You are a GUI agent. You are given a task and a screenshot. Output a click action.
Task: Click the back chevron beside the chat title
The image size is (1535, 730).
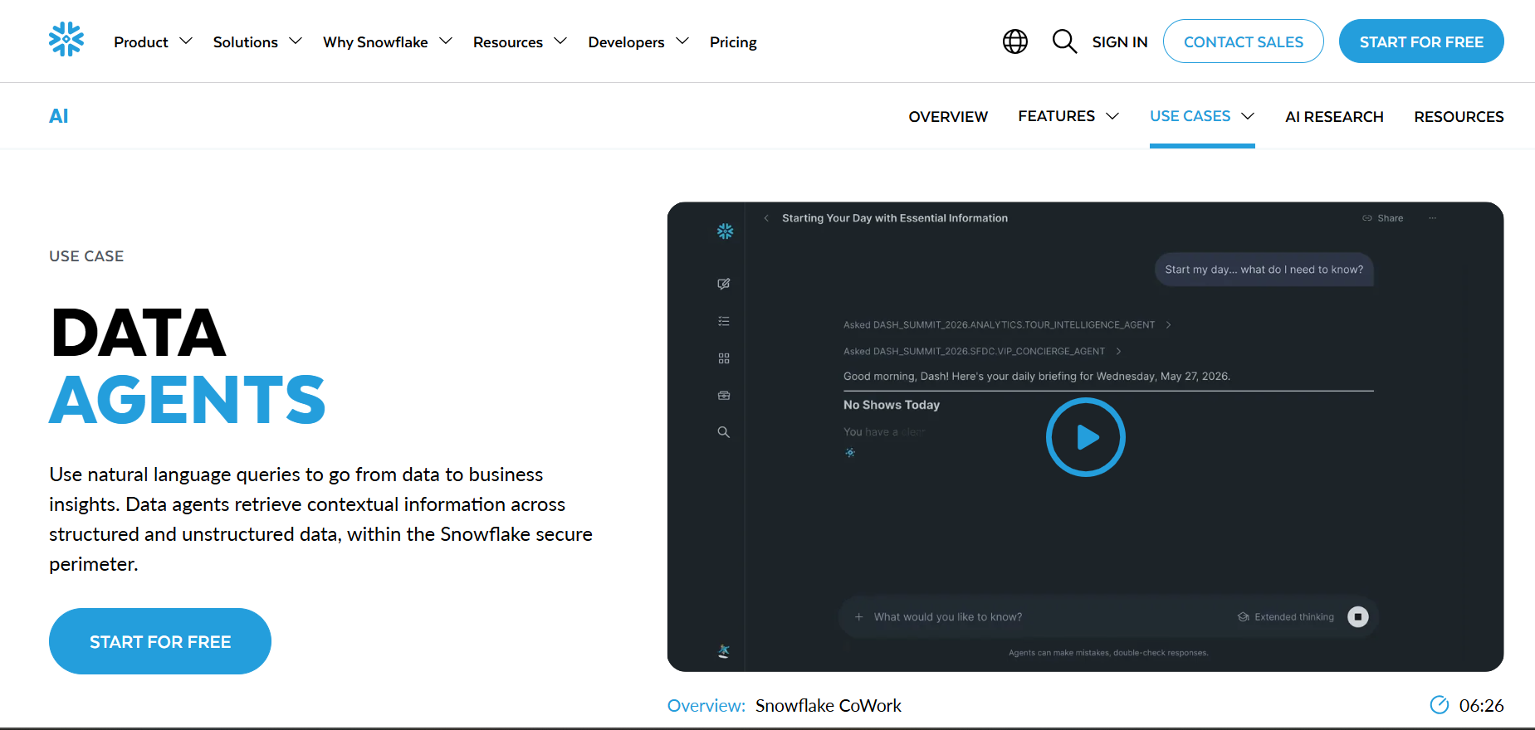[766, 218]
